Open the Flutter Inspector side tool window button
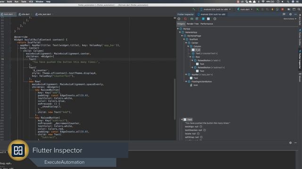The image size is (302, 169). coord(300,60)
